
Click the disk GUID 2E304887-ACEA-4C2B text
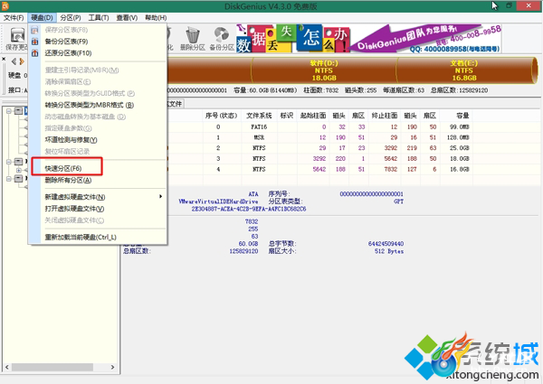click(249, 209)
